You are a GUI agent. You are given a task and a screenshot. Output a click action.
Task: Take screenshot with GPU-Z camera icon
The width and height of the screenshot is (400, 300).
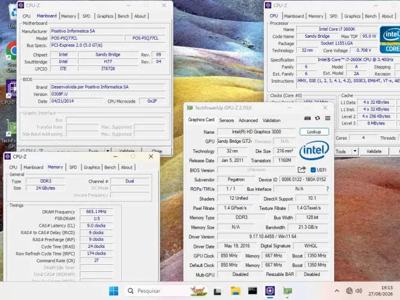[x=308, y=118]
